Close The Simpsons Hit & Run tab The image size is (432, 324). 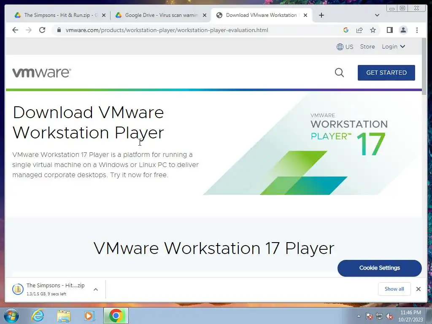pos(104,15)
